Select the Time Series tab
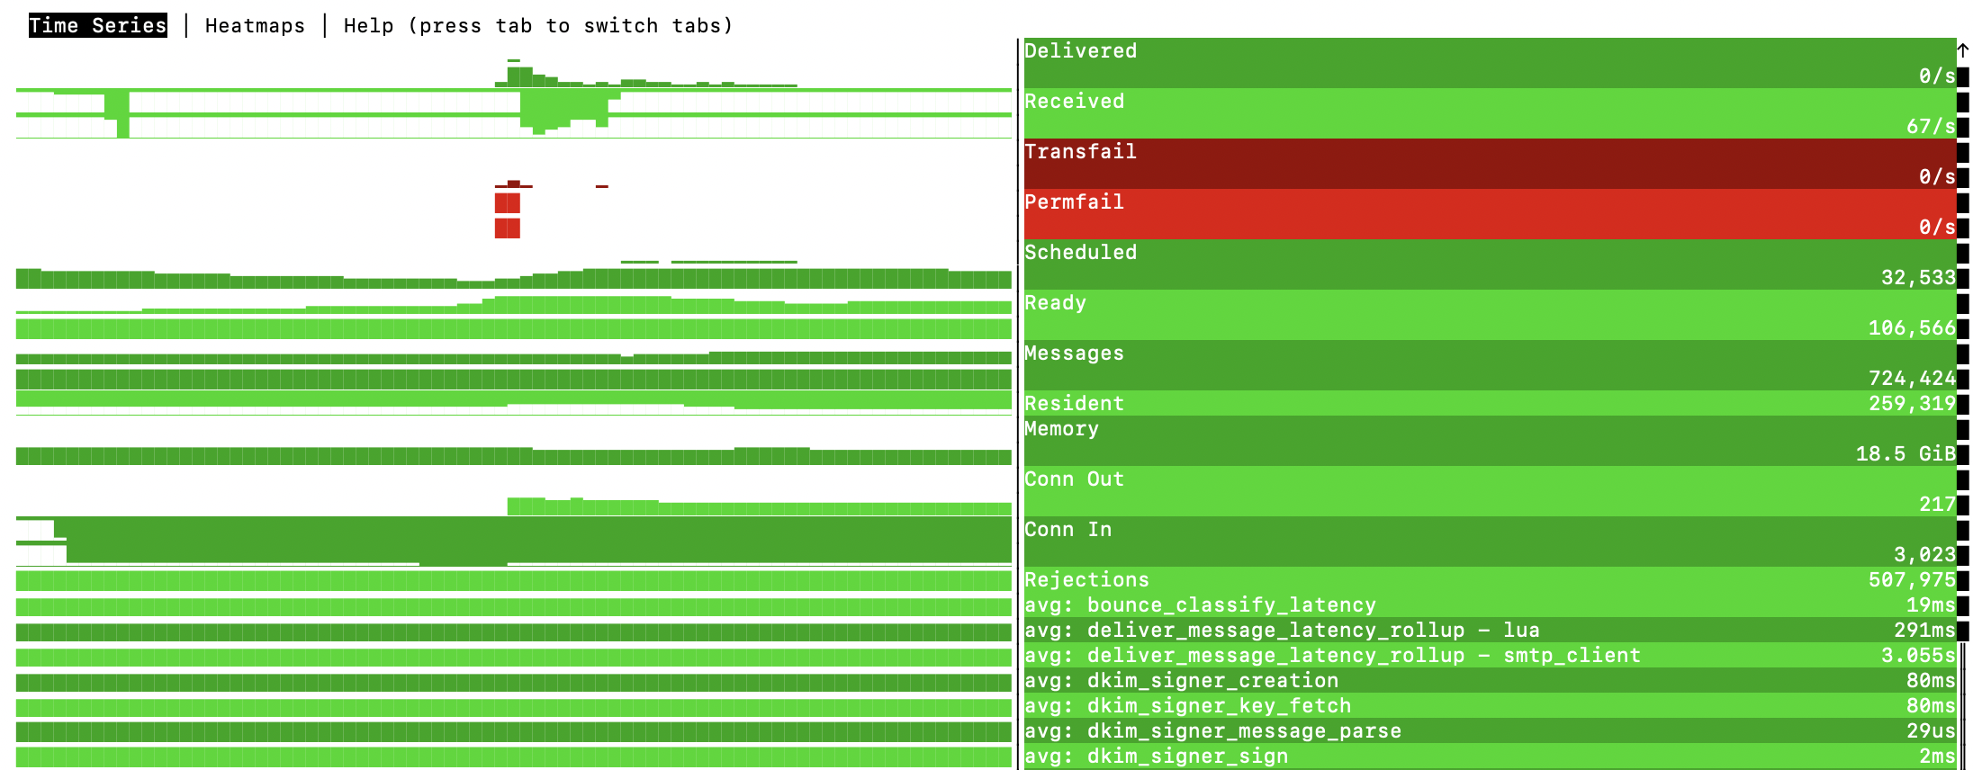 pos(96,25)
